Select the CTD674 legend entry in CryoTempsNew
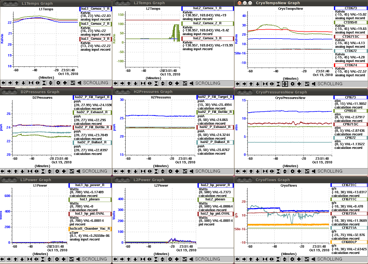Image resolution: width=368 pixels, height=264 pixels. 351,65
